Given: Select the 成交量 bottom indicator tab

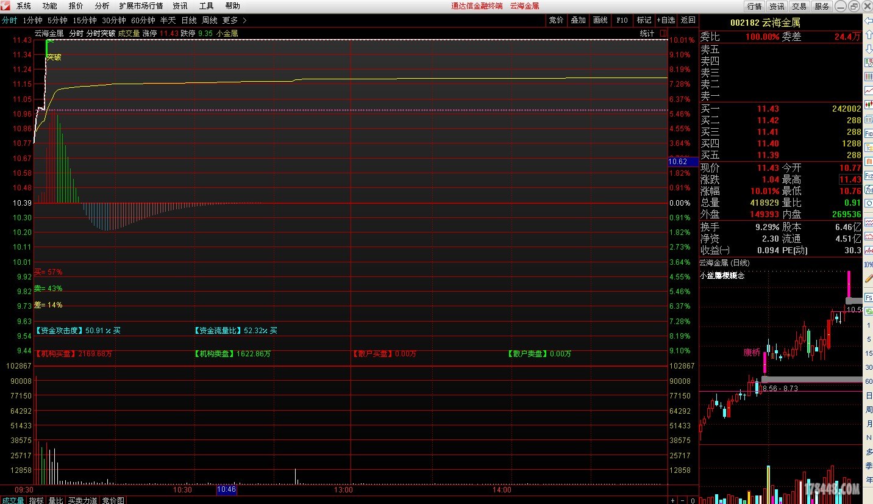Looking at the screenshot, I should pos(13,500).
